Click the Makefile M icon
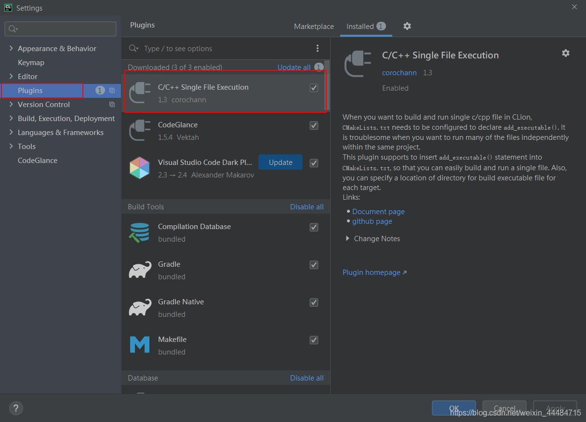This screenshot has width=586, height=422. pyautogui.click(x=140, y=345)
